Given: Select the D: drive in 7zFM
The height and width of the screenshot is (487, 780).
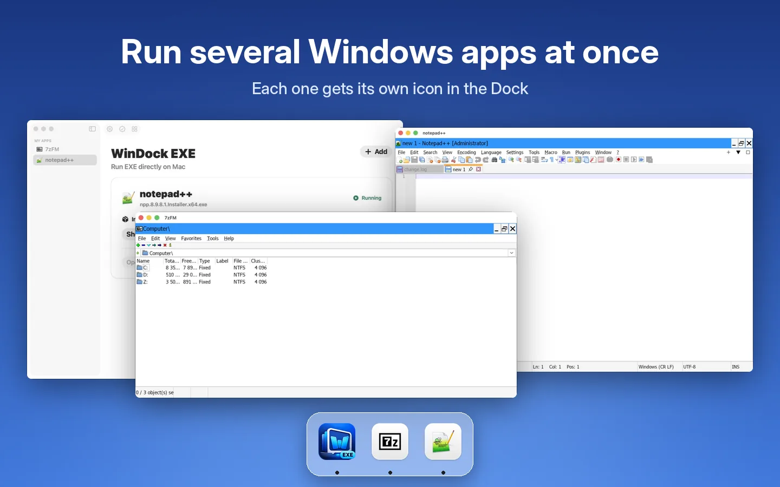Looking at the screenshot, I should click(142, 275).
